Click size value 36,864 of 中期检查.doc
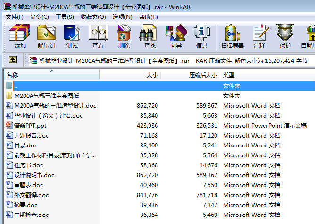Viewport: 315px width, 224px height. [x=149, y=215]
